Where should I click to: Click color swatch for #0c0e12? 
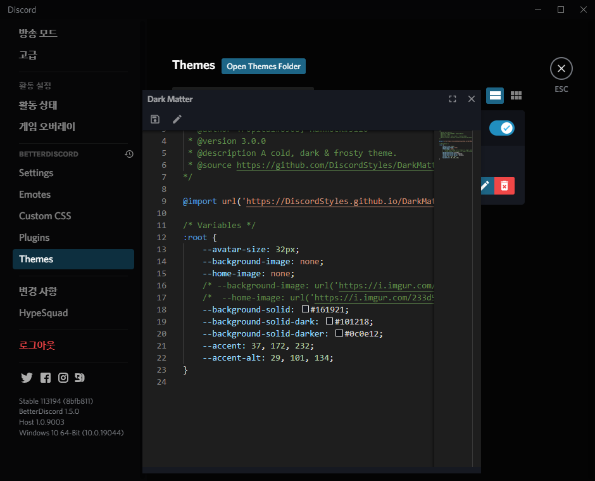click(x=339, y=333)
